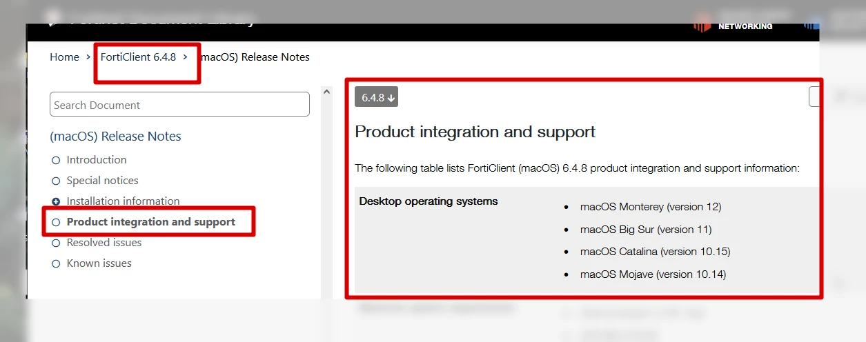Click macOS Big Sur (version 11) entry

[645, 229]
